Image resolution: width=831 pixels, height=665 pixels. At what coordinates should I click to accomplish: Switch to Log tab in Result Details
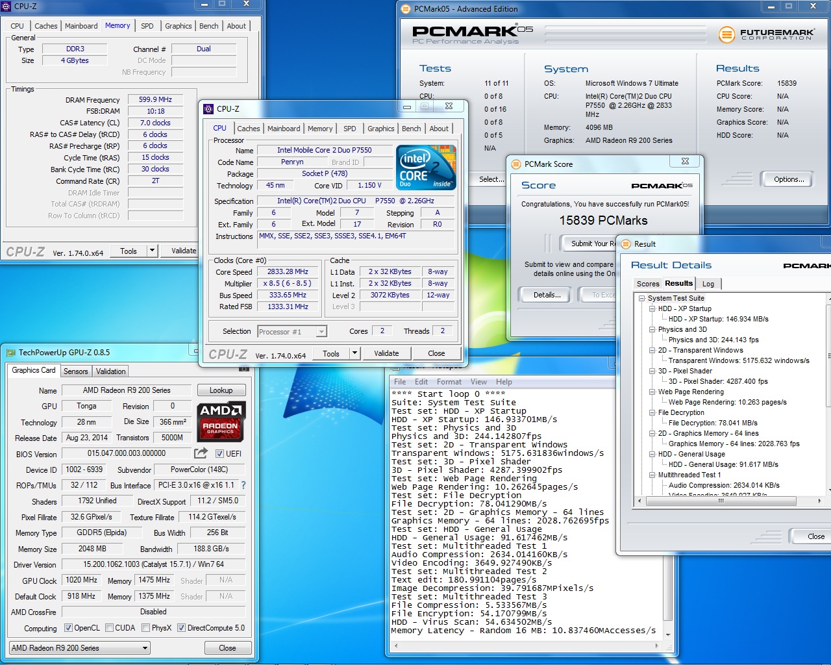point(708,284)
